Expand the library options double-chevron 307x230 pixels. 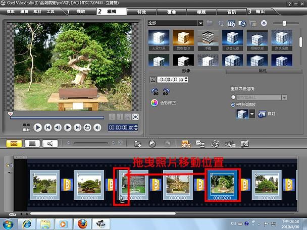tap(264, 23)
